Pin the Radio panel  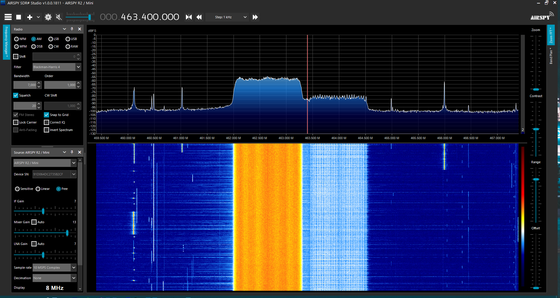pos(72,29)
